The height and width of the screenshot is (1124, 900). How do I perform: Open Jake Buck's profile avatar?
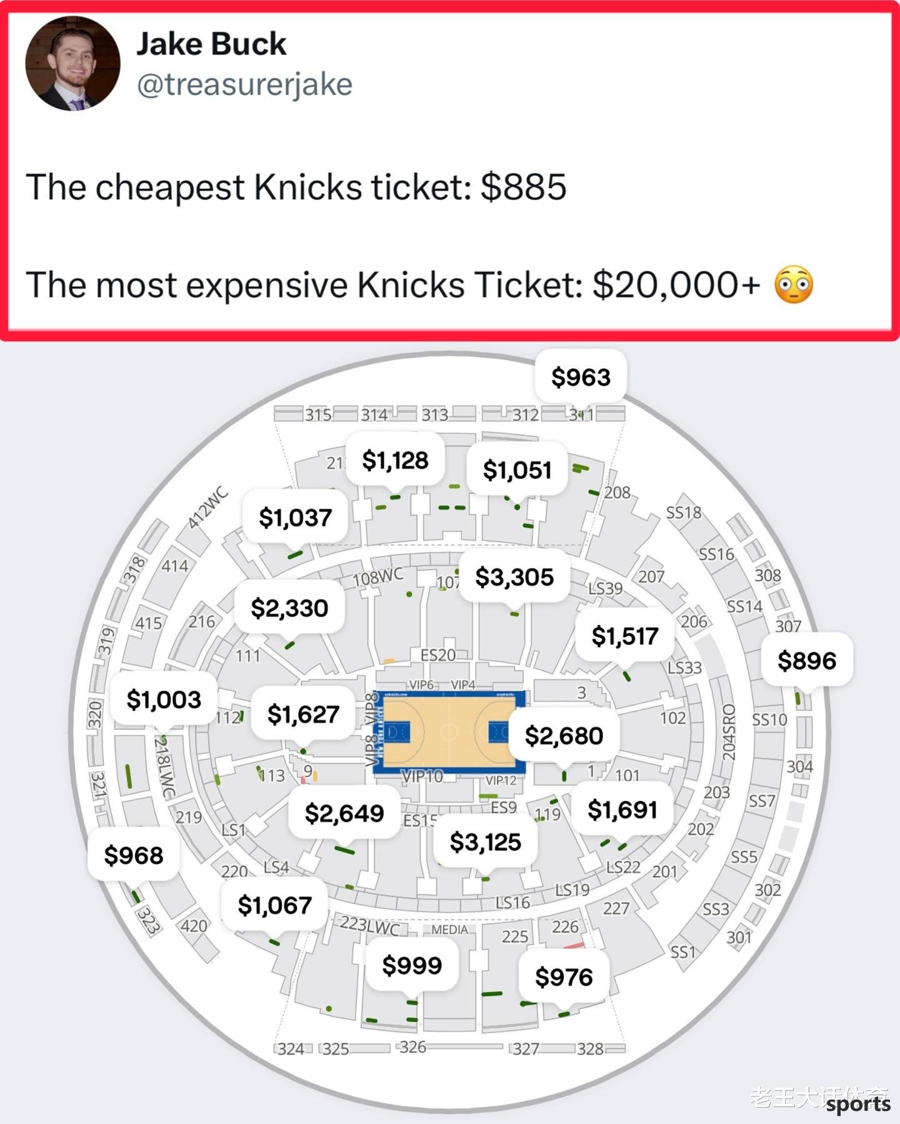72,63
